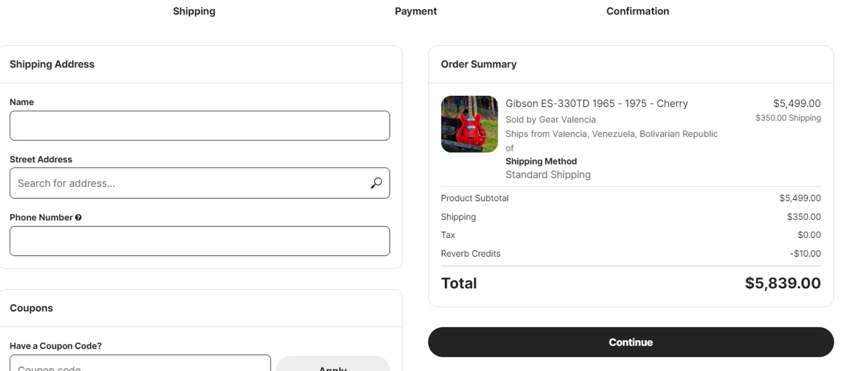
Task: Go to the Shipping step
Action: tap(194, 11)
